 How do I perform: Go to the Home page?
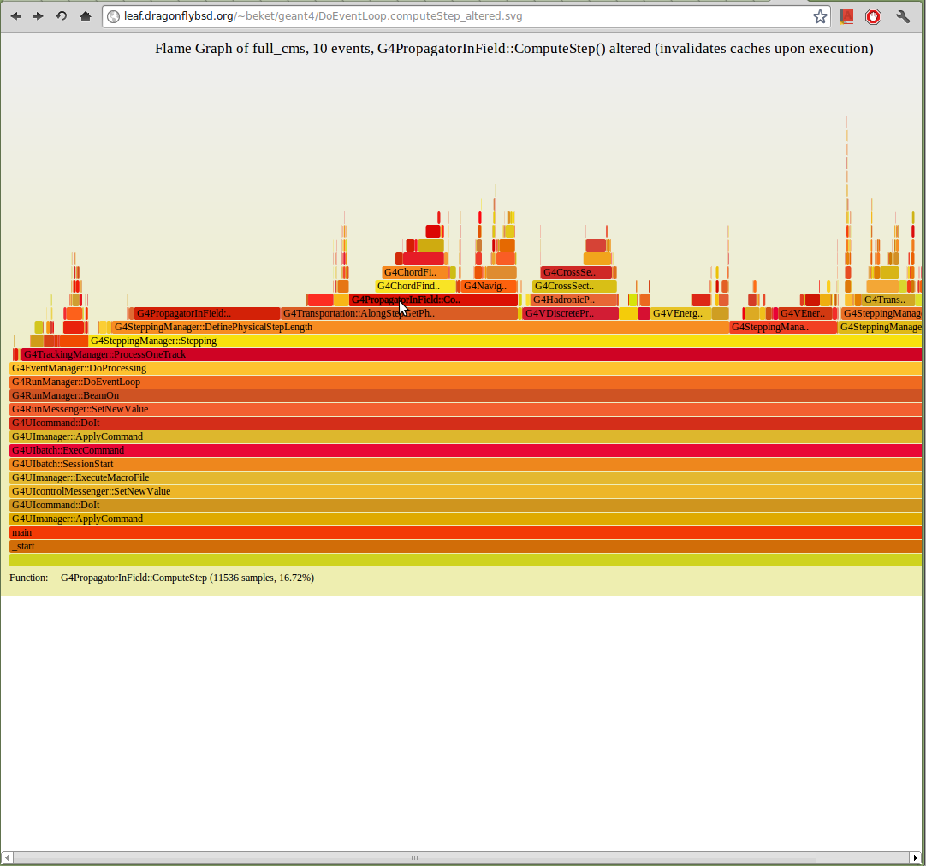coord(85,16)
